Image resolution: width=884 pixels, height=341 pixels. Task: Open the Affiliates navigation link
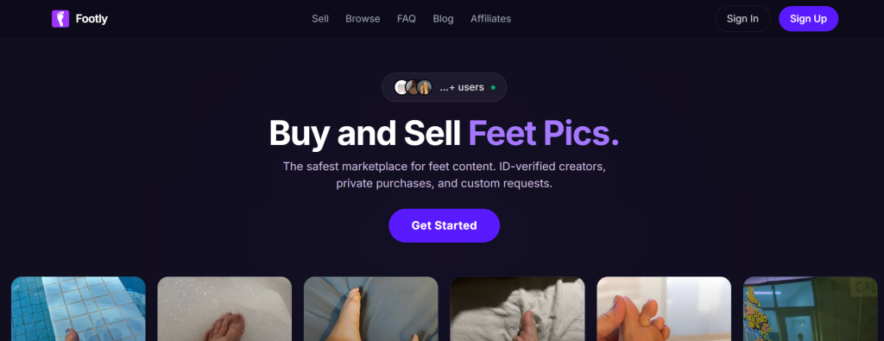click(x=490, y=19)
